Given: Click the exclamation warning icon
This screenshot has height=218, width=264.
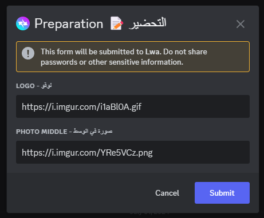Looking at the screenshot, I should coord(28,53).
